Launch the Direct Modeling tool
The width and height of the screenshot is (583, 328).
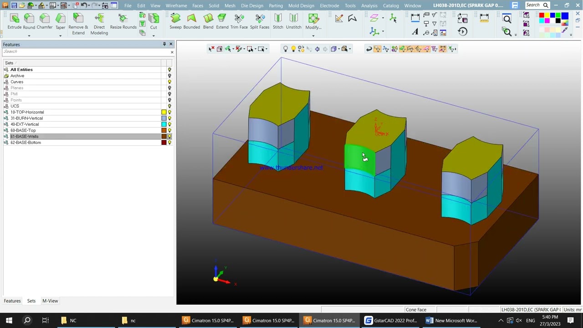(x=99, y=24)
